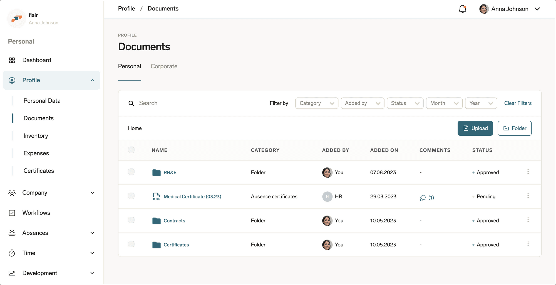Open the Year filter dropdown
The width and height of the screenshot is (556, 285).
click(x=481, y=103)
